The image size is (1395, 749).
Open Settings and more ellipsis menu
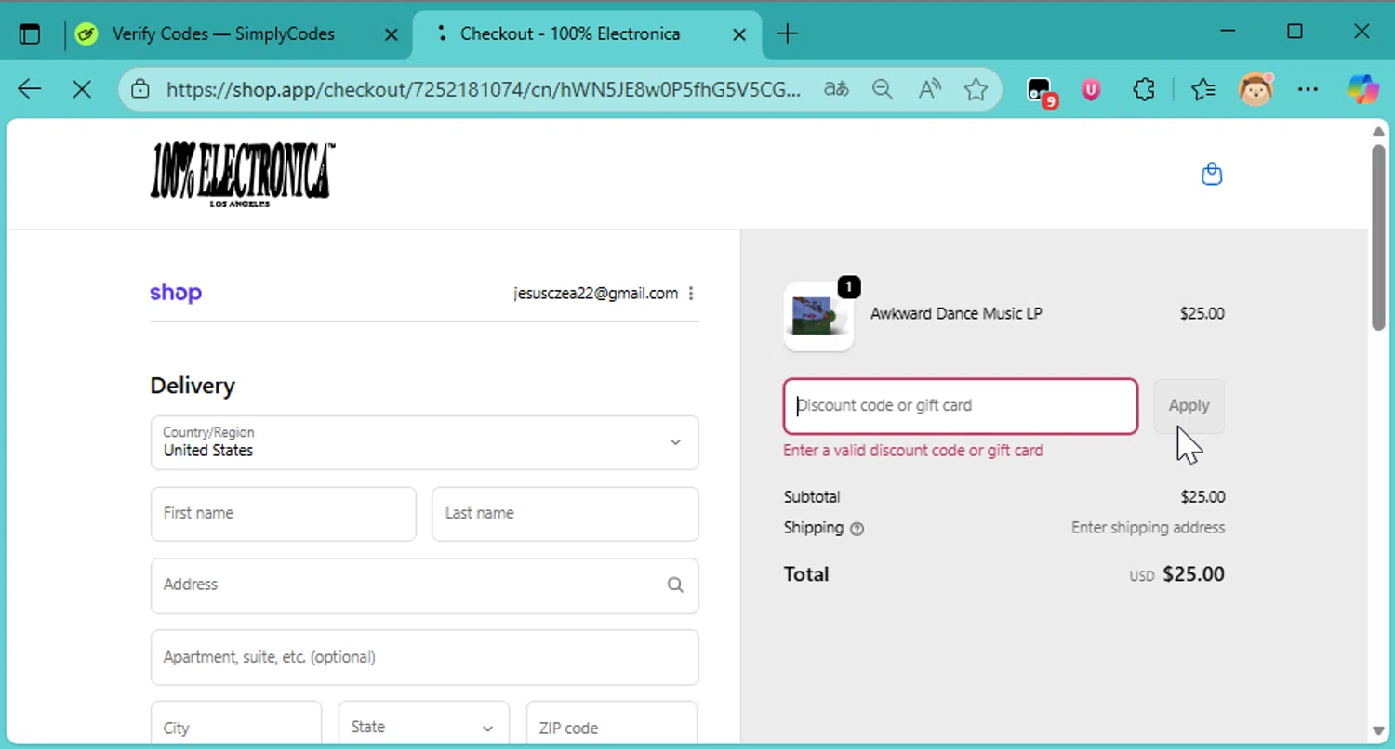coord(1308,89)
